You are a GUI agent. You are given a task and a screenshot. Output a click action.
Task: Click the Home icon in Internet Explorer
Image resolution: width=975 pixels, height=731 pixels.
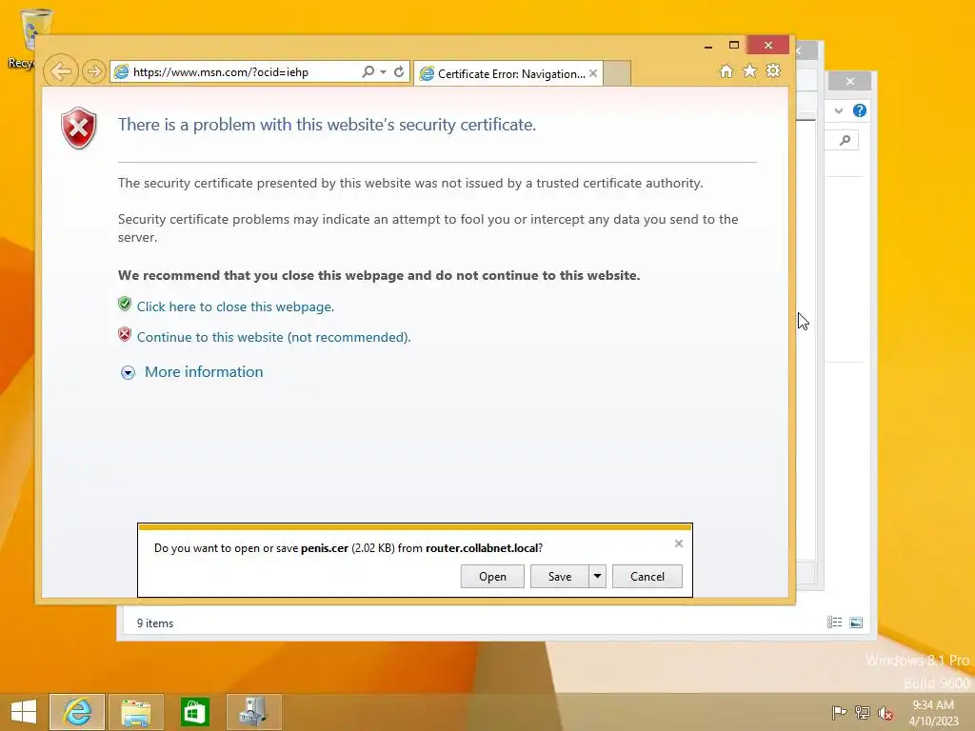point(726,70)
